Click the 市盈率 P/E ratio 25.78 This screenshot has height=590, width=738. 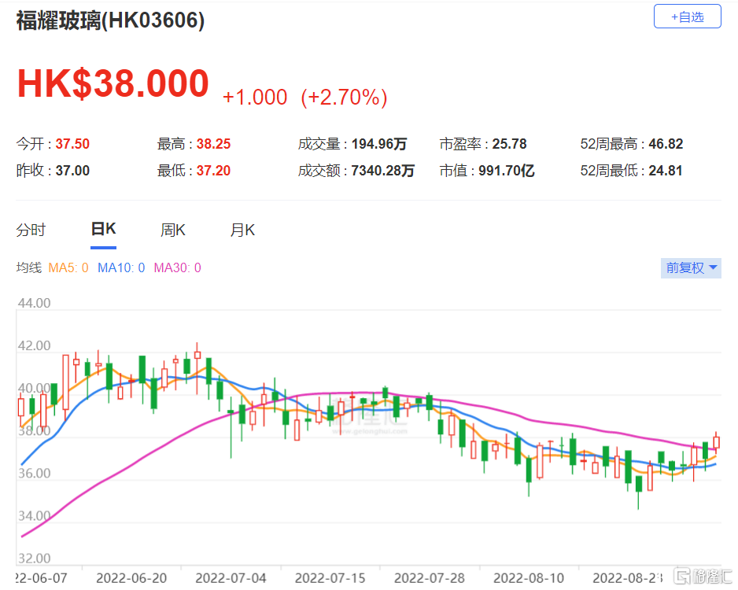(509, 144)
